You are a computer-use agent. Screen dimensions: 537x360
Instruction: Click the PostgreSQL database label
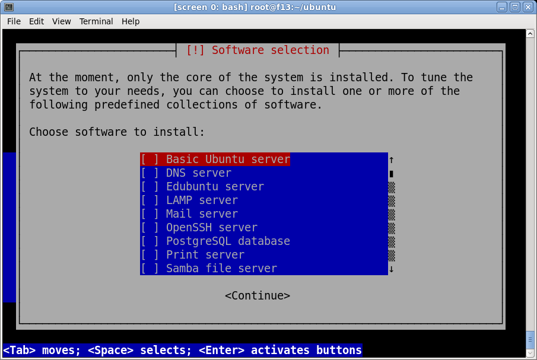(228, 241)
